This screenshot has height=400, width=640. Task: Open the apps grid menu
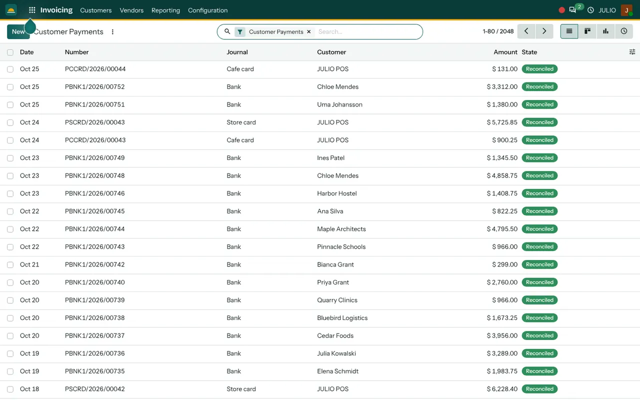[32, 10]
